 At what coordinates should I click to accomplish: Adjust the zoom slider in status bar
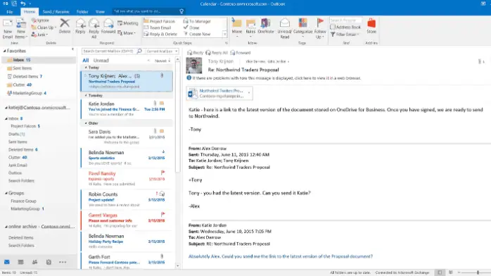pos(478,272)
